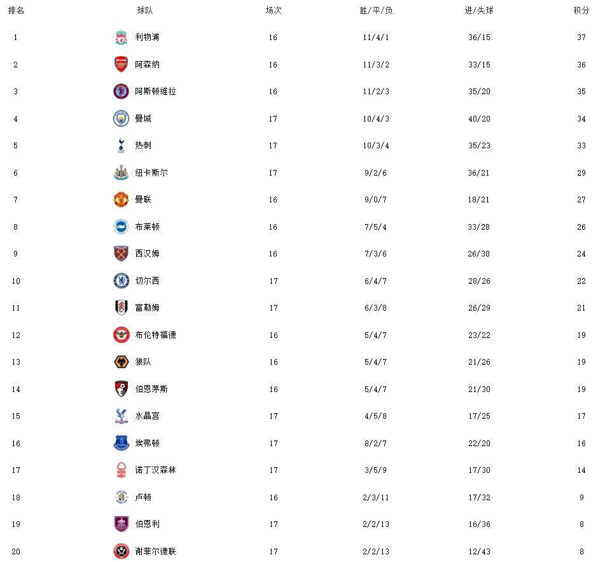The height and width of the screenshot is (562, 598).
Task: Click the 水晶宫 team name
Action: pos(147,416)
